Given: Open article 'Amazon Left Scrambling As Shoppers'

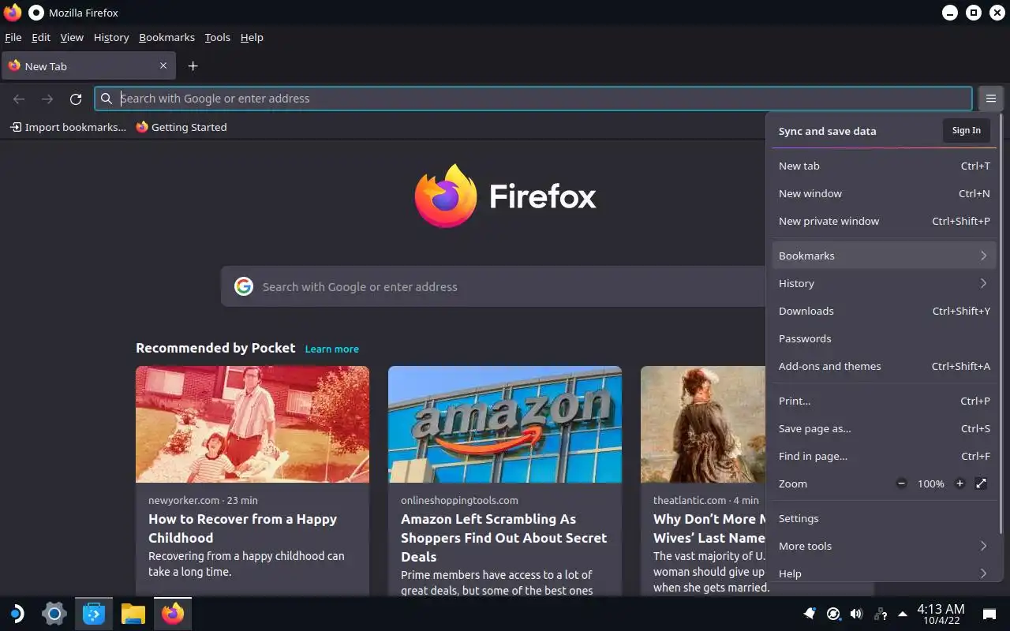Looking at the screenshot, I should coord(504,538).
